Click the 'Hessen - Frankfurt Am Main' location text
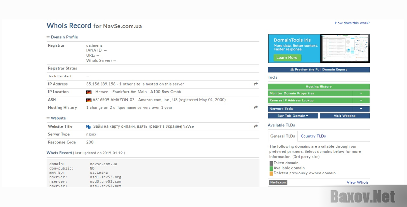This screenshot has height=207, width=407. (138, 92)
